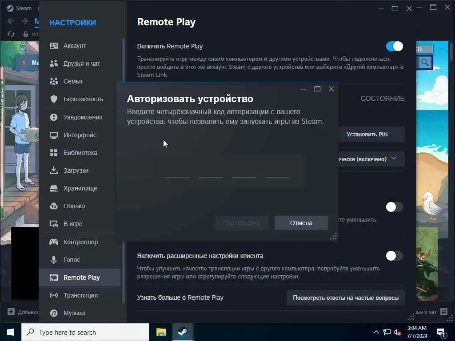The height and width of the screenshot is (341, 455).
Task: Open the Голос microphone icon
Action: (54, 259)
